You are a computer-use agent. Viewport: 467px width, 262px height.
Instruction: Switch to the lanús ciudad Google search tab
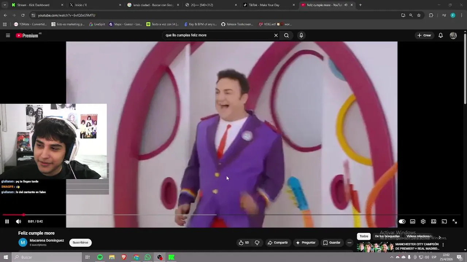point(153,5)
